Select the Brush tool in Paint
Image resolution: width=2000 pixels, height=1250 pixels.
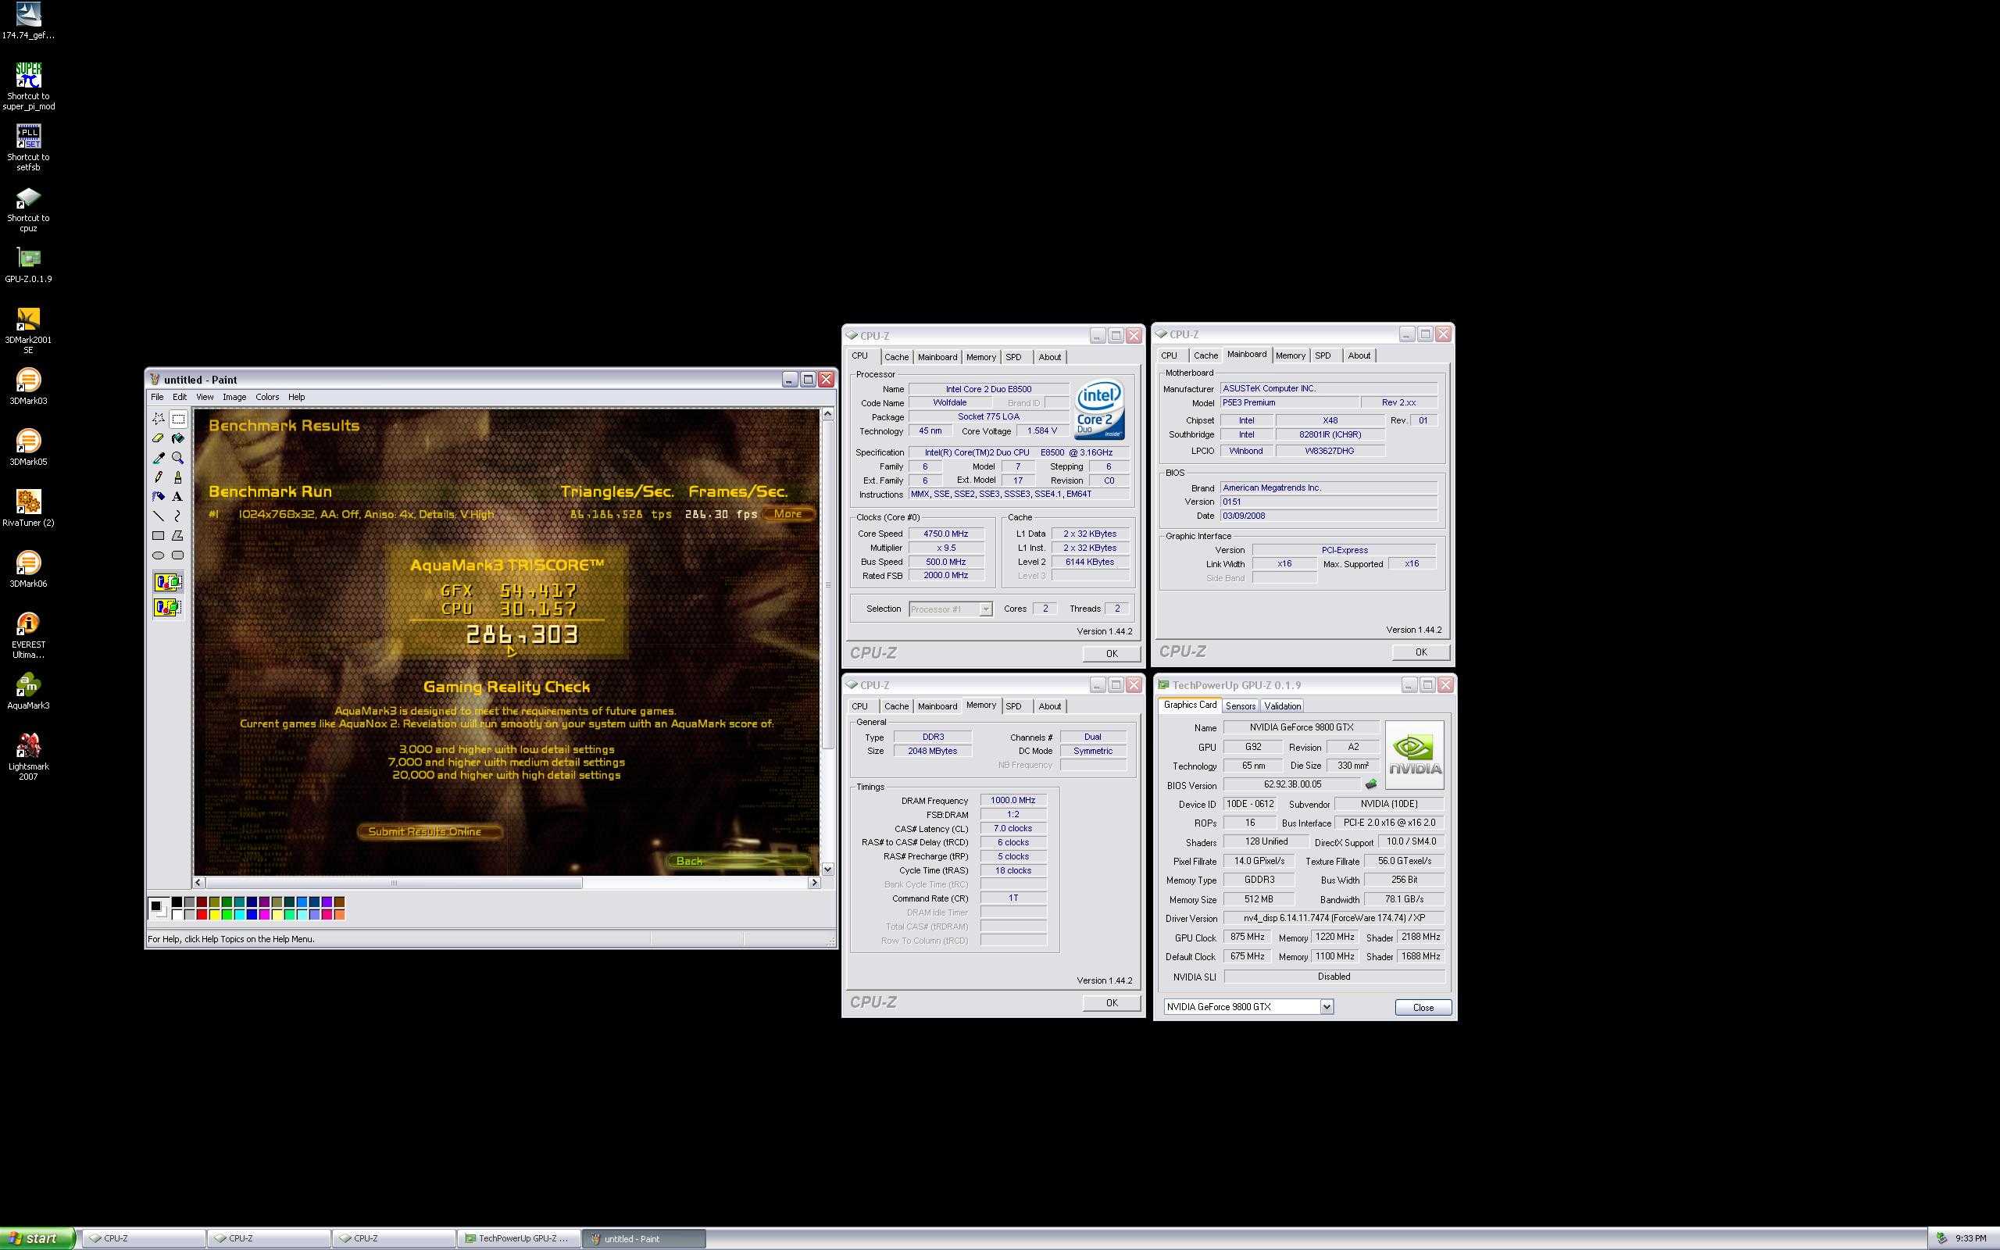[x=177, y=477]
